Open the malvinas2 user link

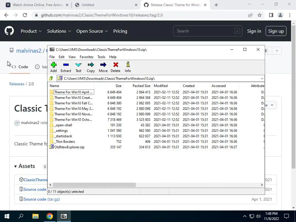click(x=29, y=51)
